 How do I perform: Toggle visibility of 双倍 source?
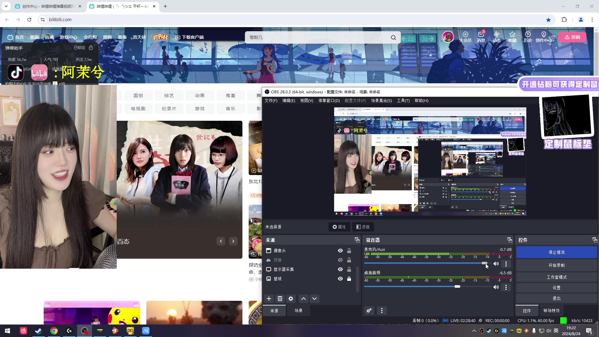tap(340, 260)
